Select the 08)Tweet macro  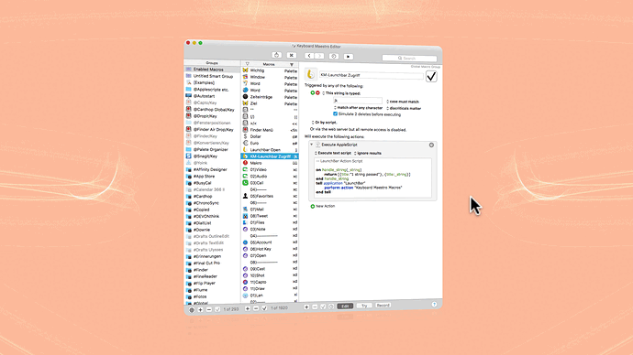point(270,216)
